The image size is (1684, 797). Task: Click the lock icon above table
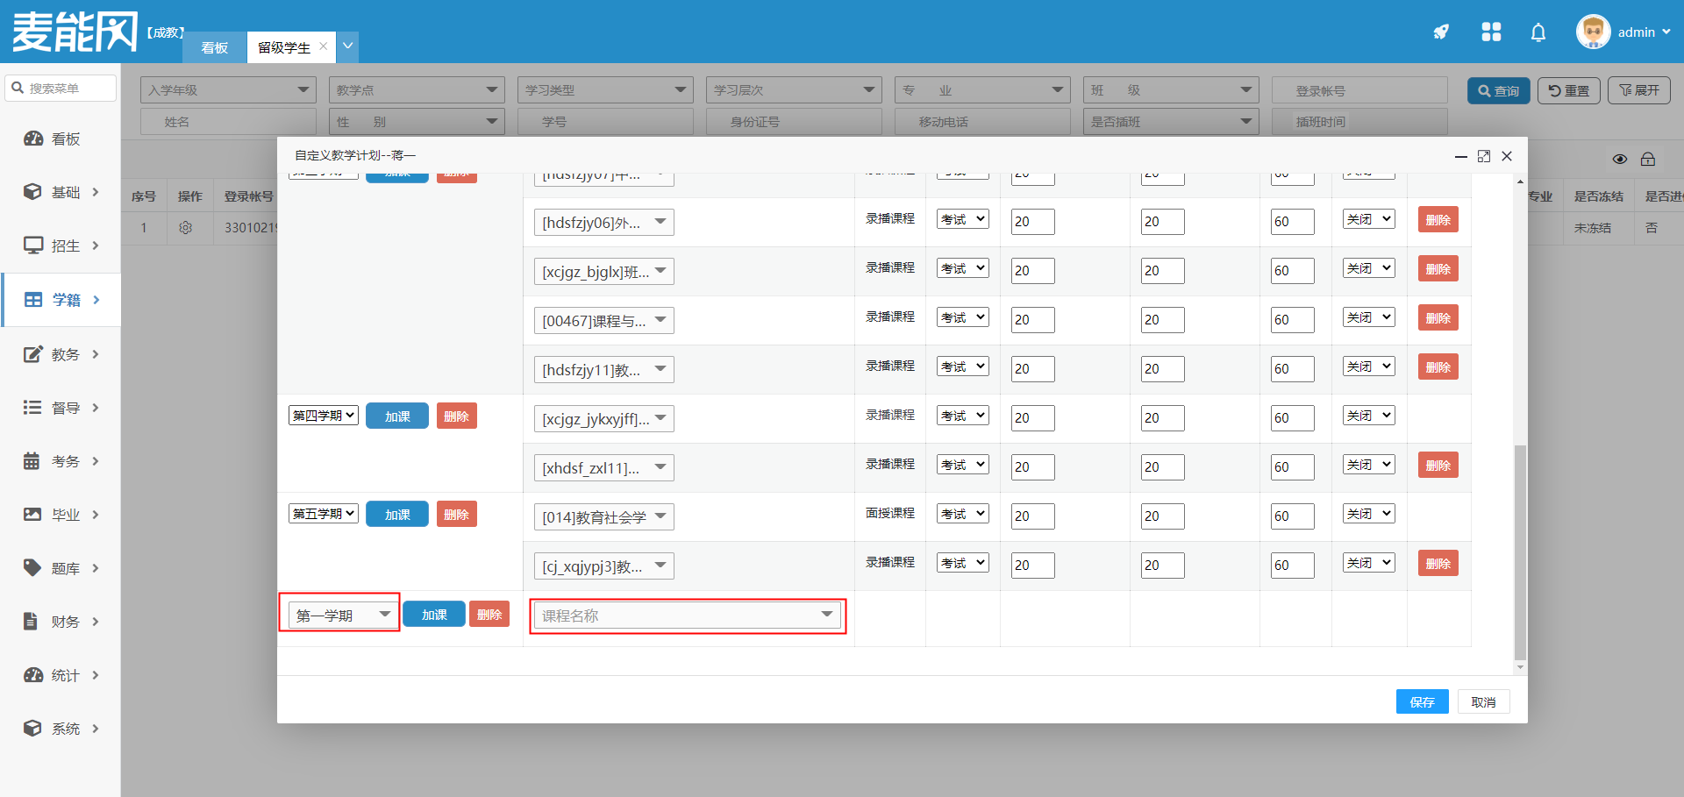[1647, 159]
